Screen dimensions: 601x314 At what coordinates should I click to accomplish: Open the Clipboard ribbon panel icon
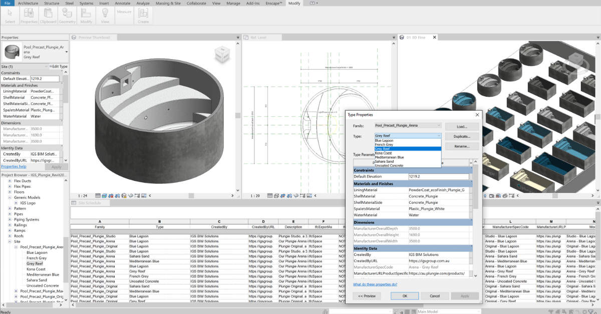(x=48, y=15)
